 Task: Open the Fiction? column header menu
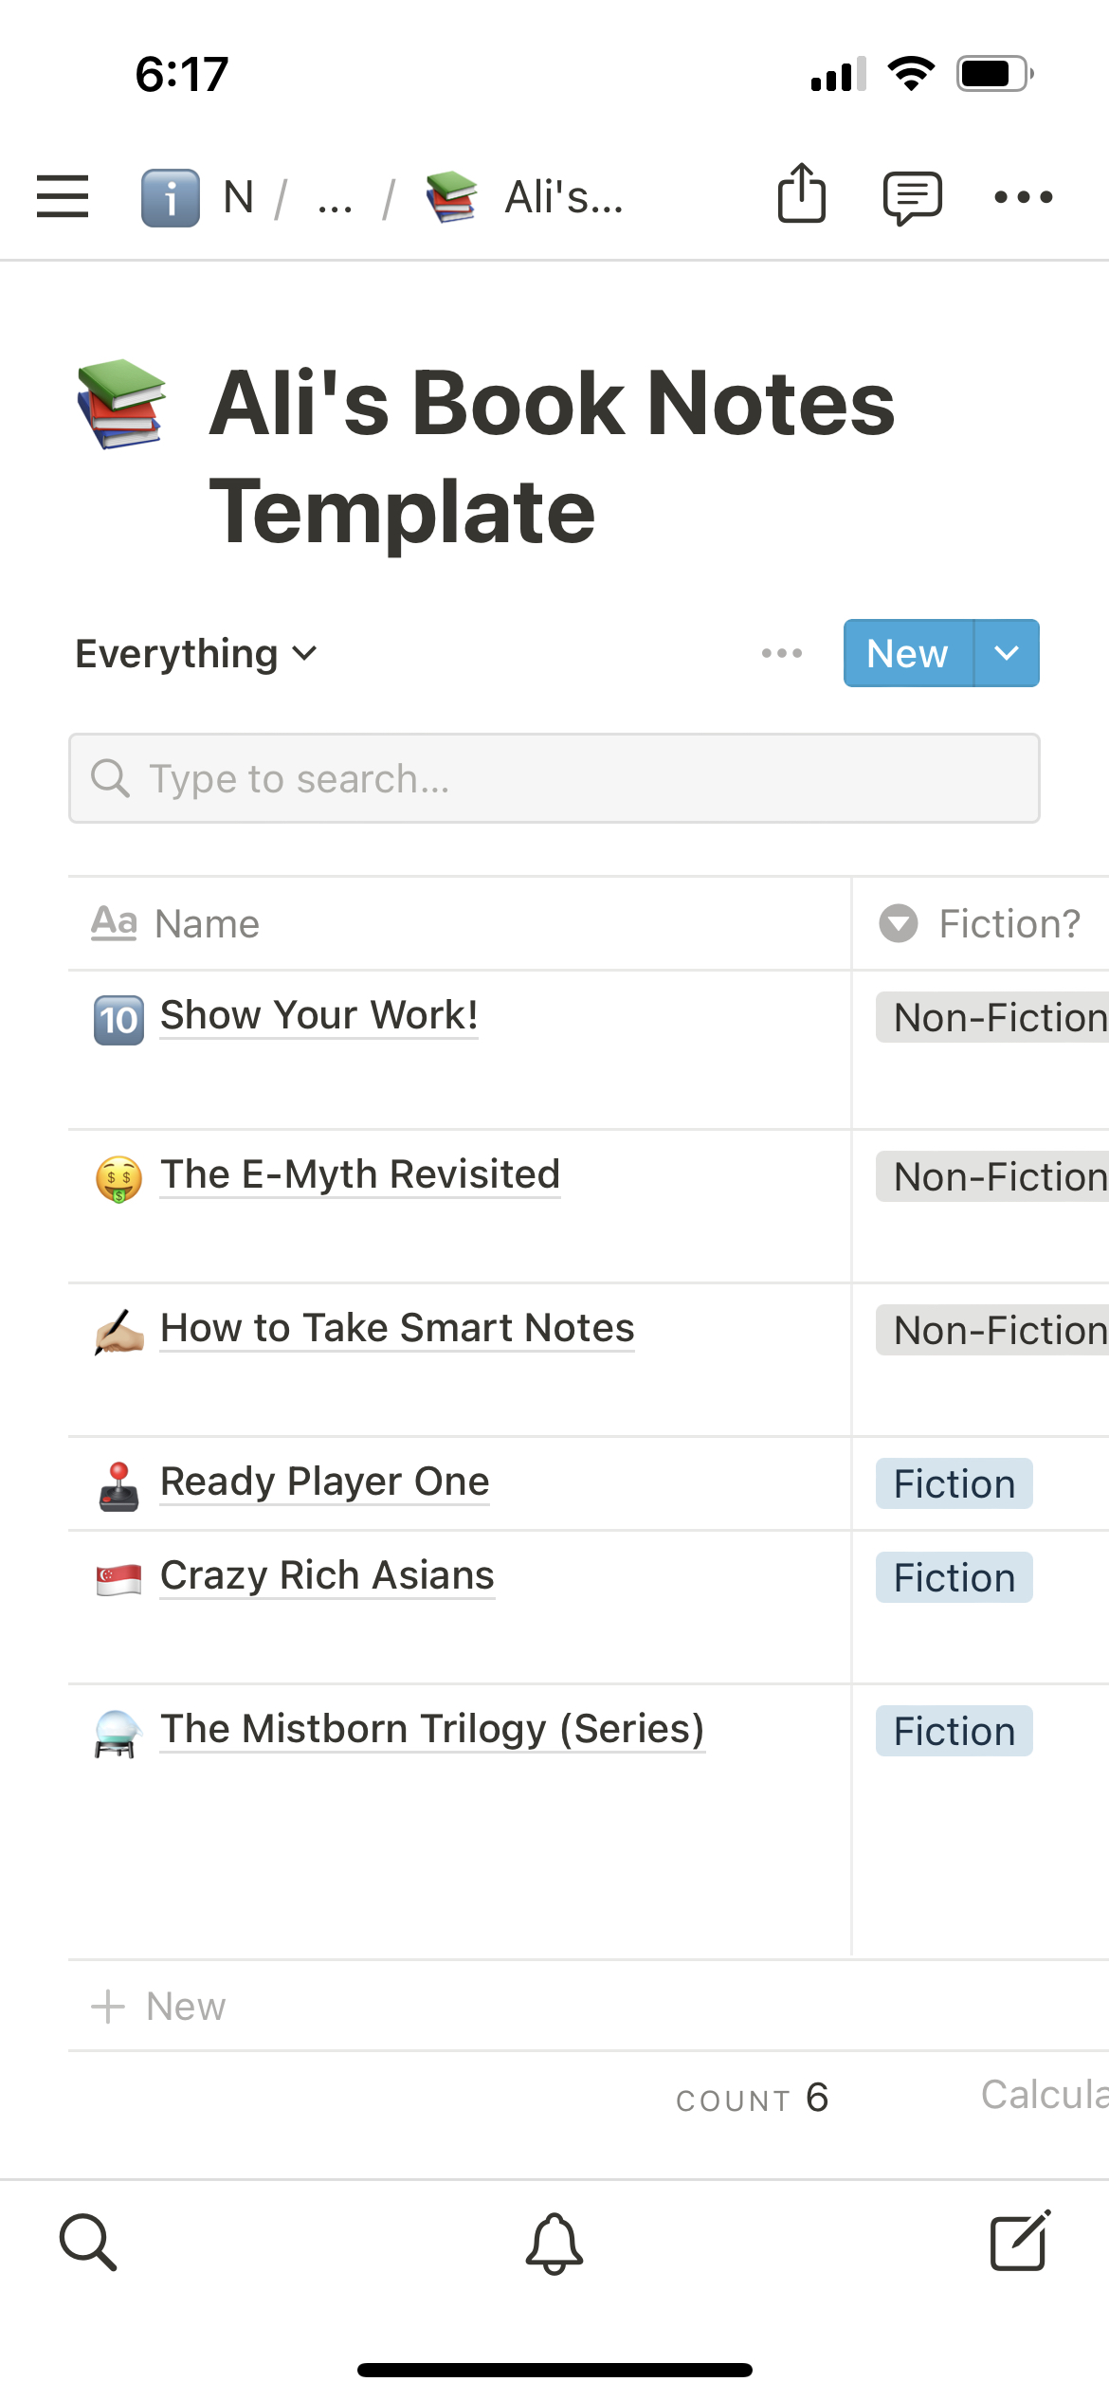point(986,923)
